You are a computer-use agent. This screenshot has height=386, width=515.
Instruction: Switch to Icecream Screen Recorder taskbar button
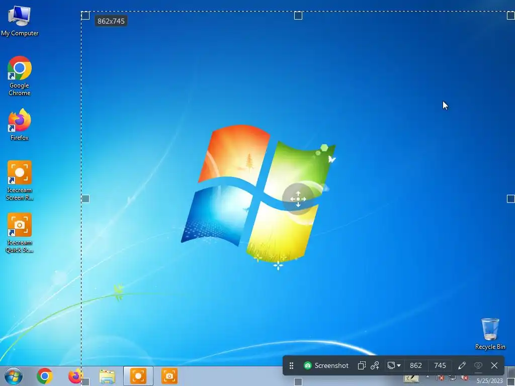138,376
